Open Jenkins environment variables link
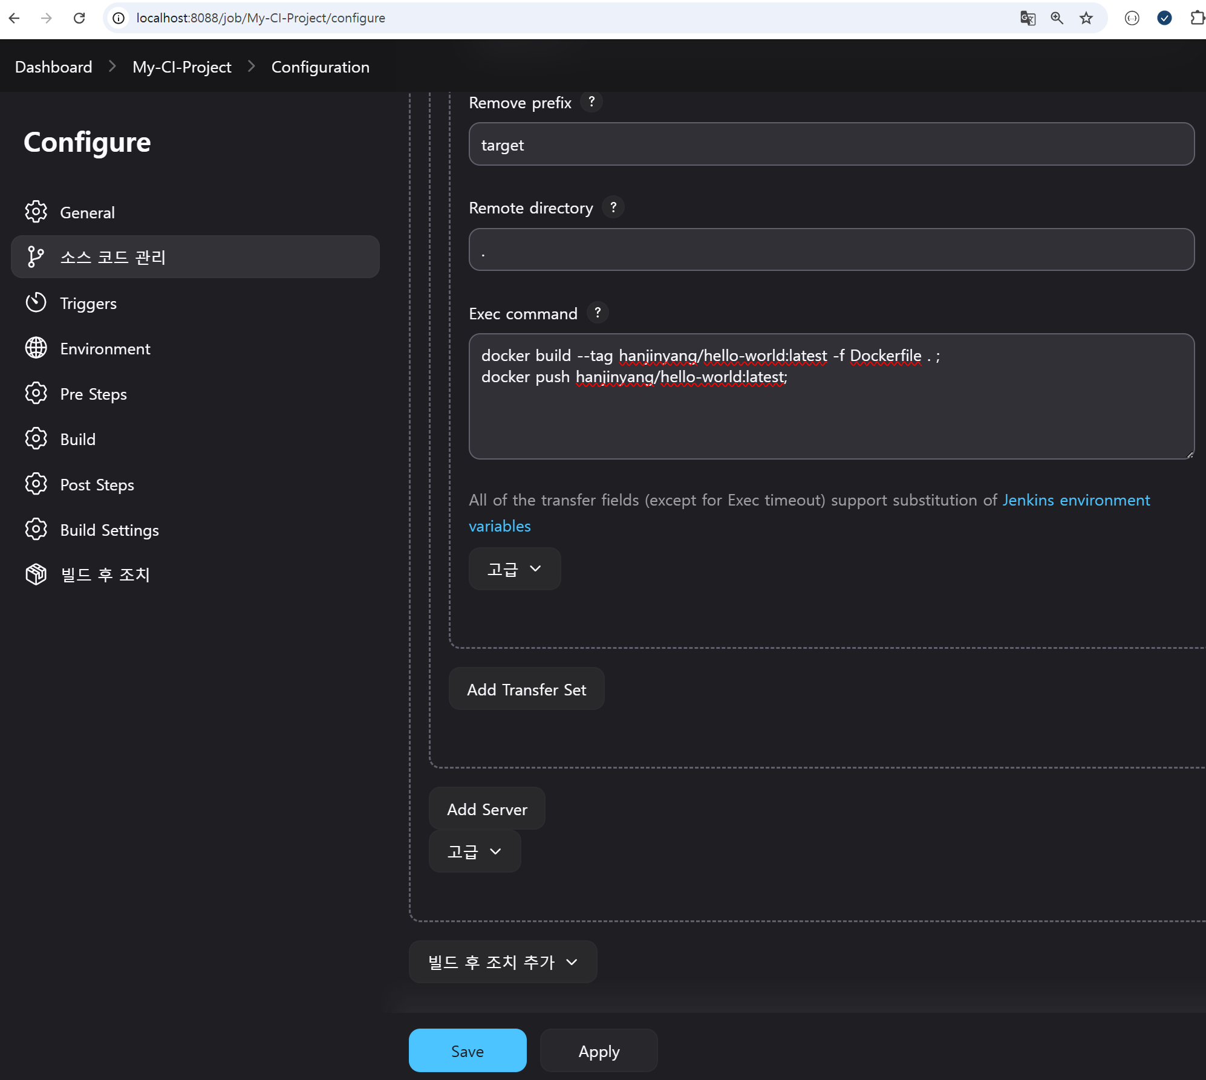This screenshot has height=1080, width=1206. [x=1075, y=500]
